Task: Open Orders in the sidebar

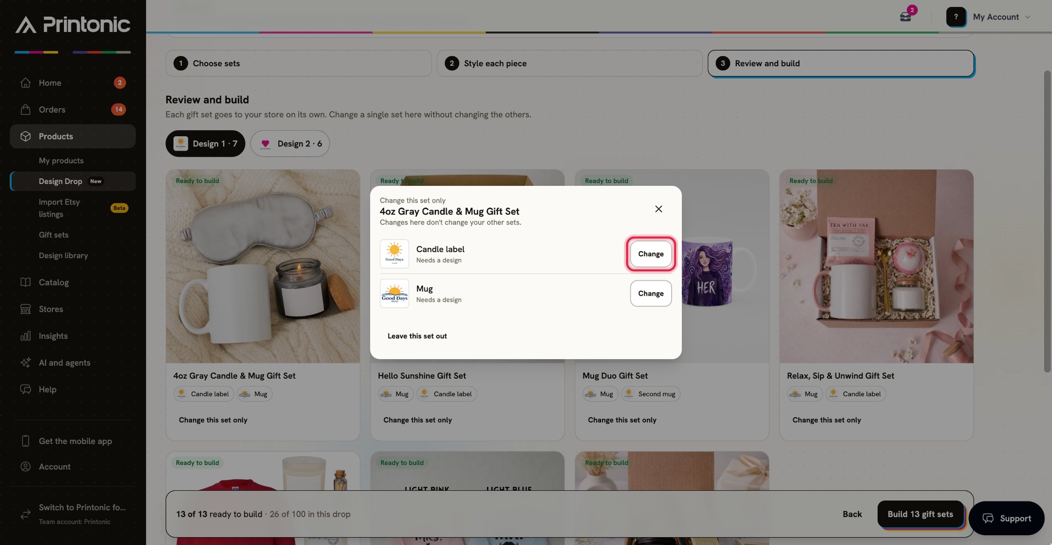Action: [x=73, y=109]
